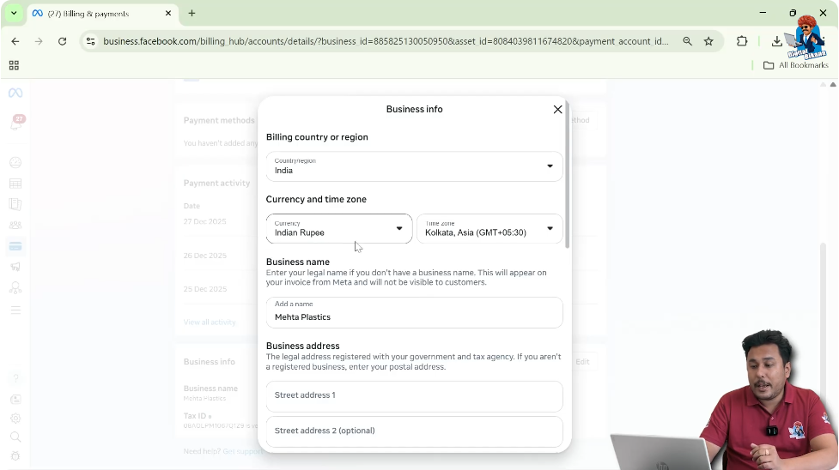Open the bug report icon in sidebar

(x=15, y=456)
